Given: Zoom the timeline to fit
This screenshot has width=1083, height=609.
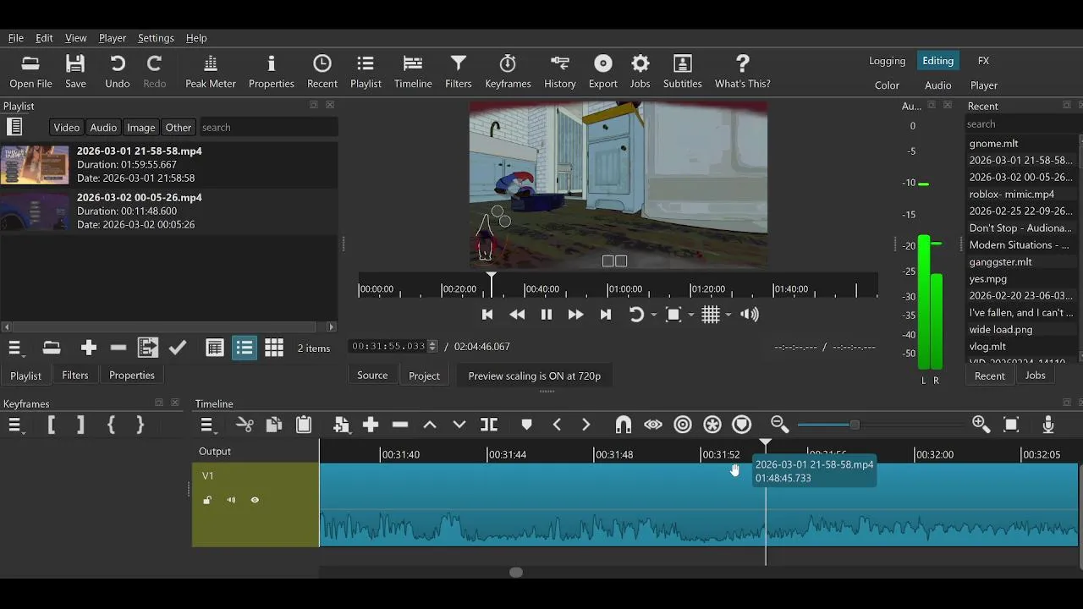Looking at the screenshot, I should tap(1011, 425).
